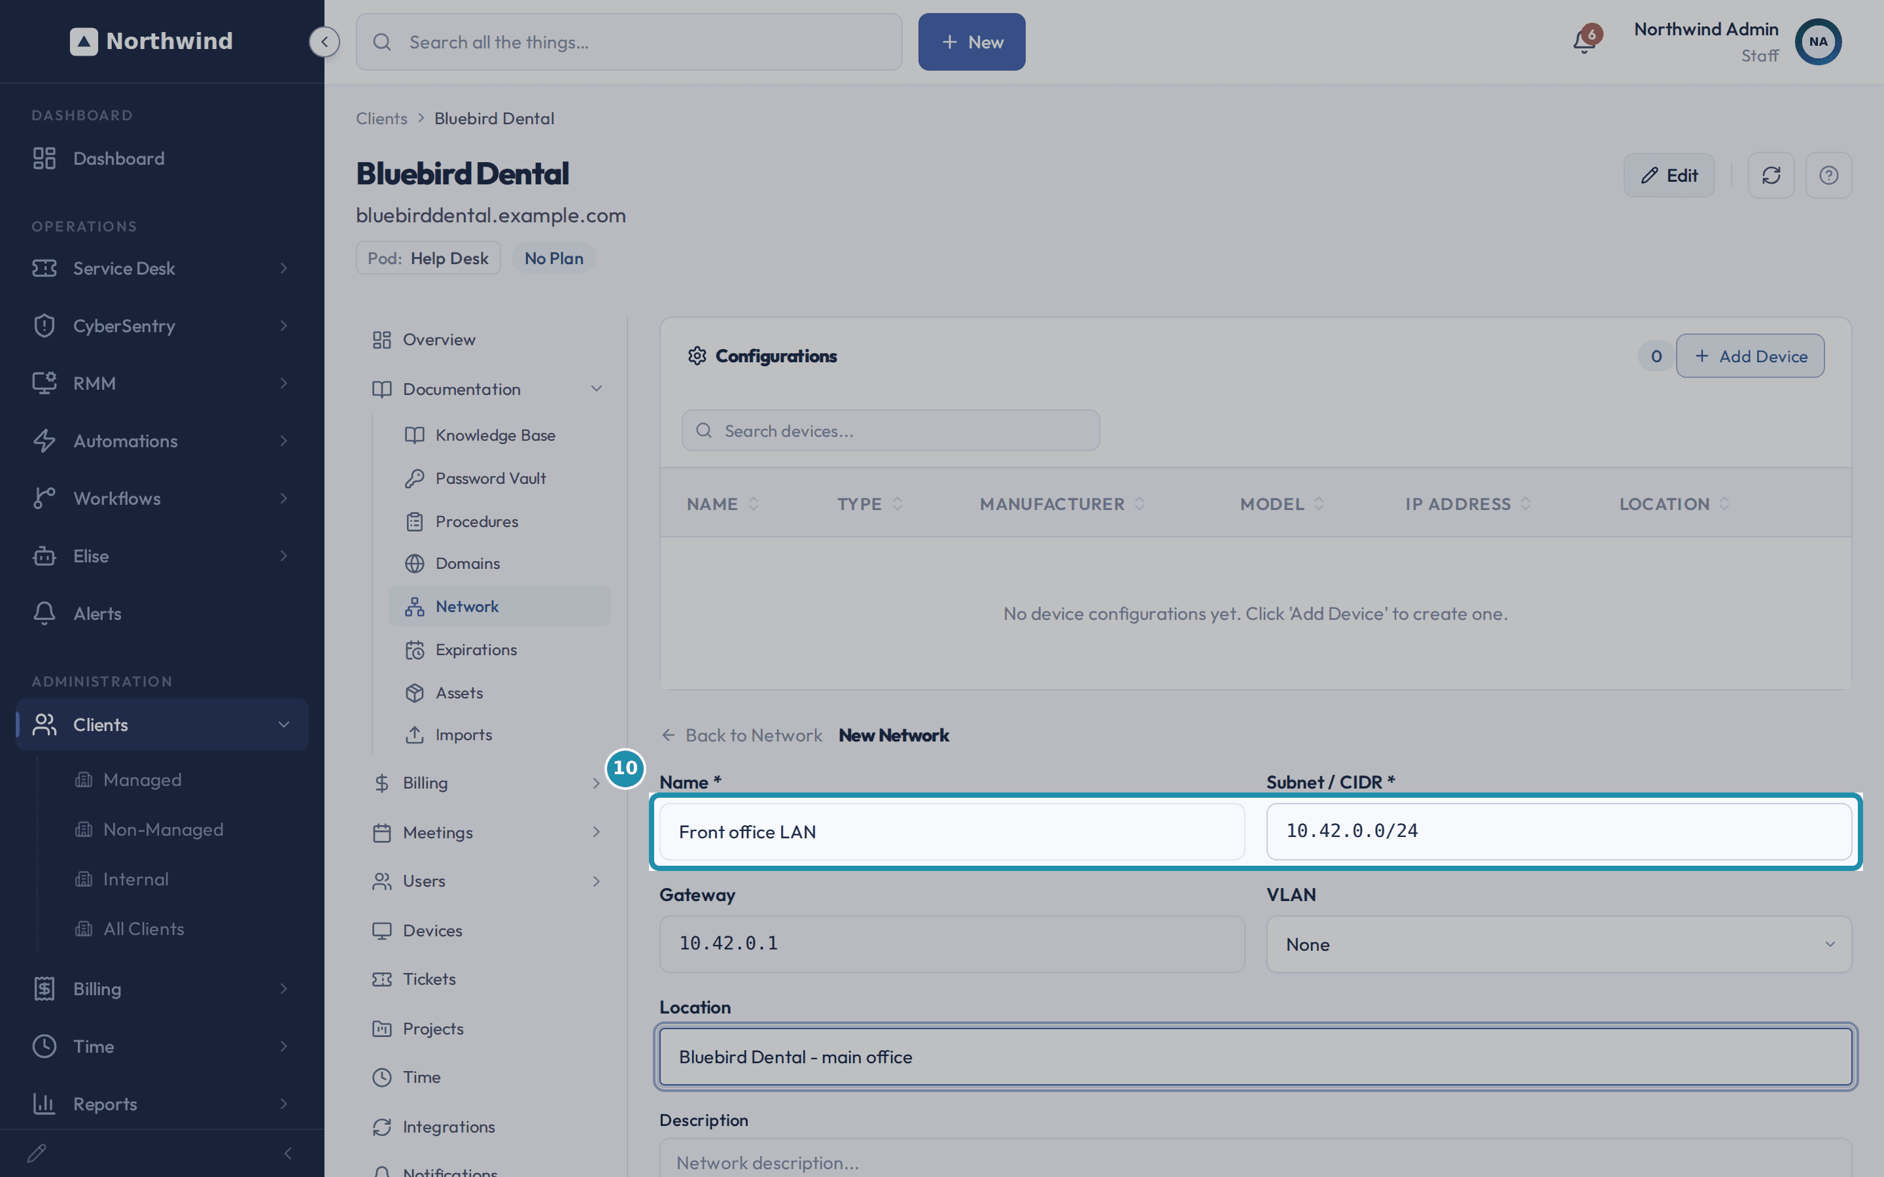Open Imports
Screen dimensions: 1884x1177
(500, 735)
